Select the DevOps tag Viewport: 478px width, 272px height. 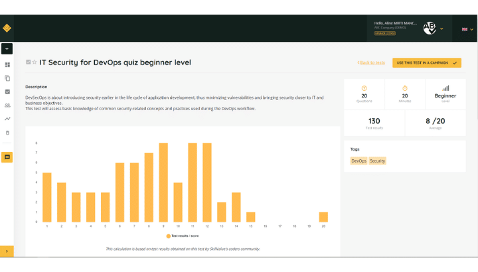click(358, 161)
